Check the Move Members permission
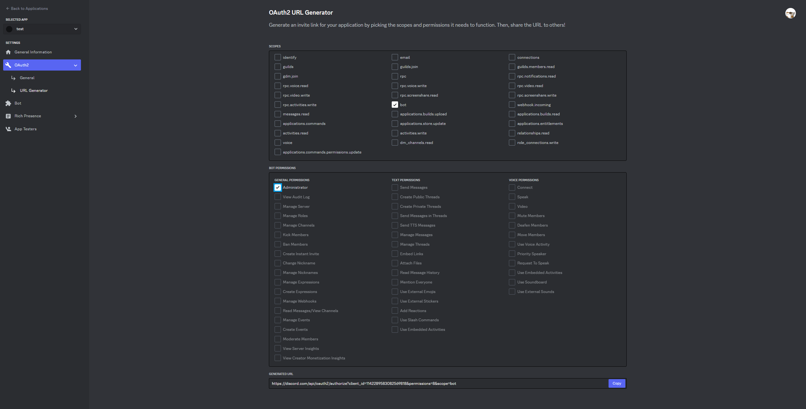The height and width of the screenshot is (409, 806). (x=512, y=235)
